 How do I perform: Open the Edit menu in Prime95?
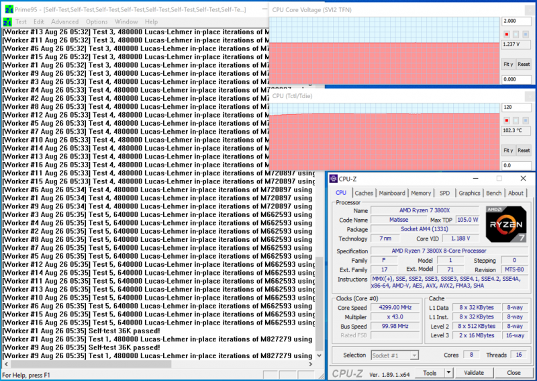pos(39,22)
